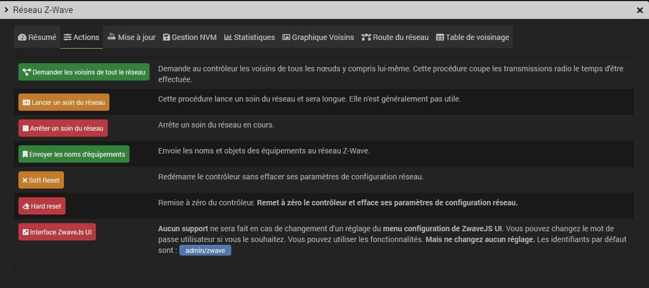Click the bookmark icon on Envoyer les noms
This screenshot has width=649, height=288.
tap(25, 155)
